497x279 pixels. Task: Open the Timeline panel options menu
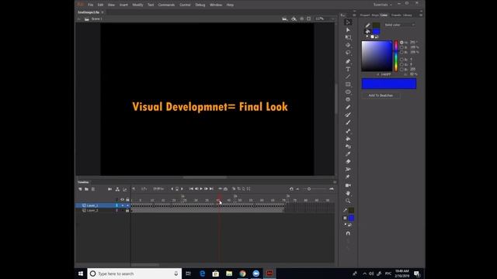pyautogui.click(x=335, y=182)
